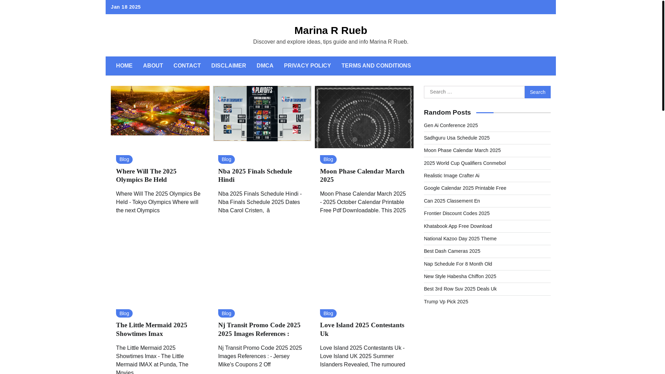
Task: Open the NBA playoffs bracket thumbnail
Action: [262, 114]
